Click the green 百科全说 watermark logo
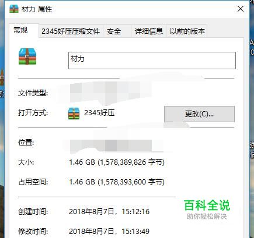The height and width of the screenshot is (238, 254). [207, 205]
